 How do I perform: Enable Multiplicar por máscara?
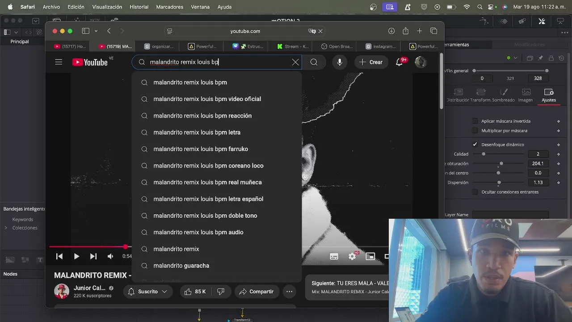pyautogui.click(x=475, y=131)
